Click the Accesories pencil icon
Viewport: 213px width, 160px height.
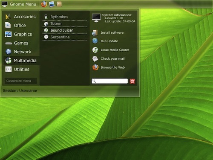(8, 17)
